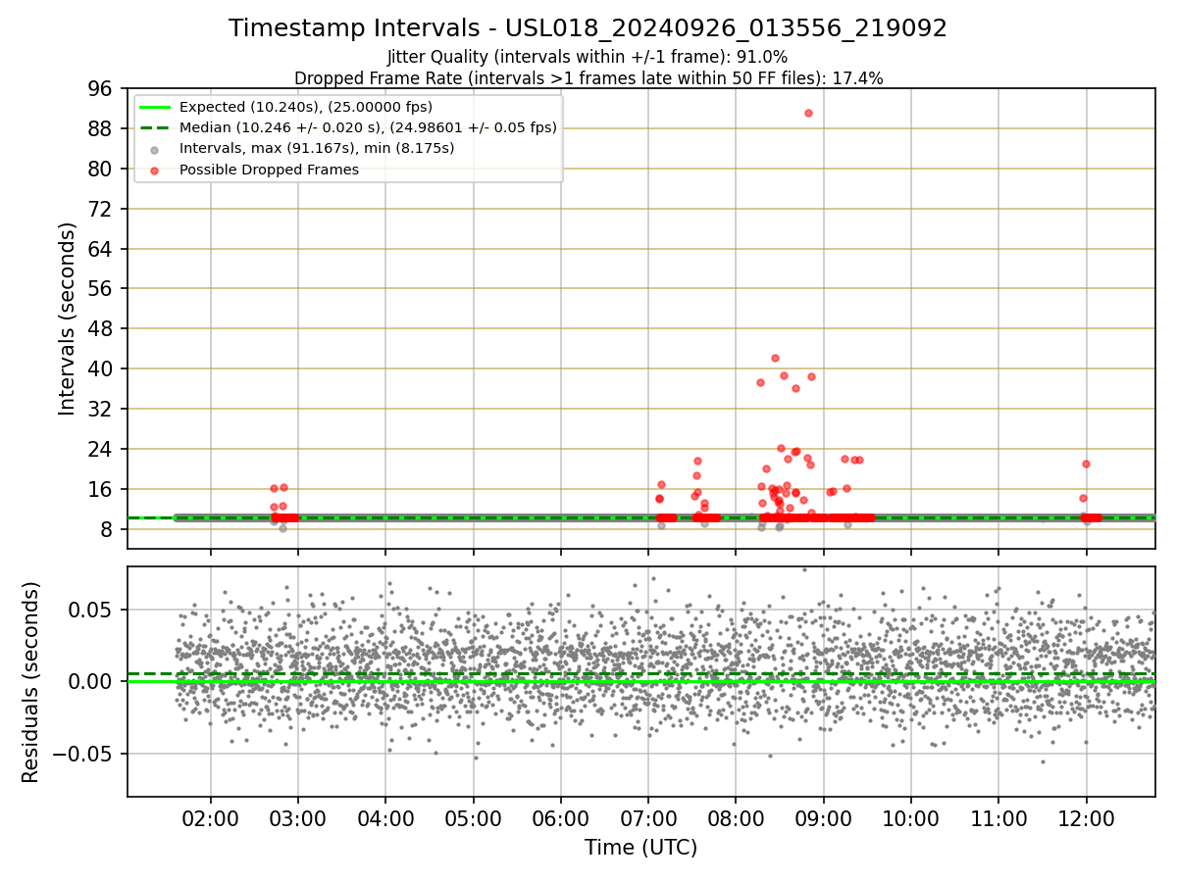
Task: Click the y-axis tick label '64'
Action: (x=101, y=249)
